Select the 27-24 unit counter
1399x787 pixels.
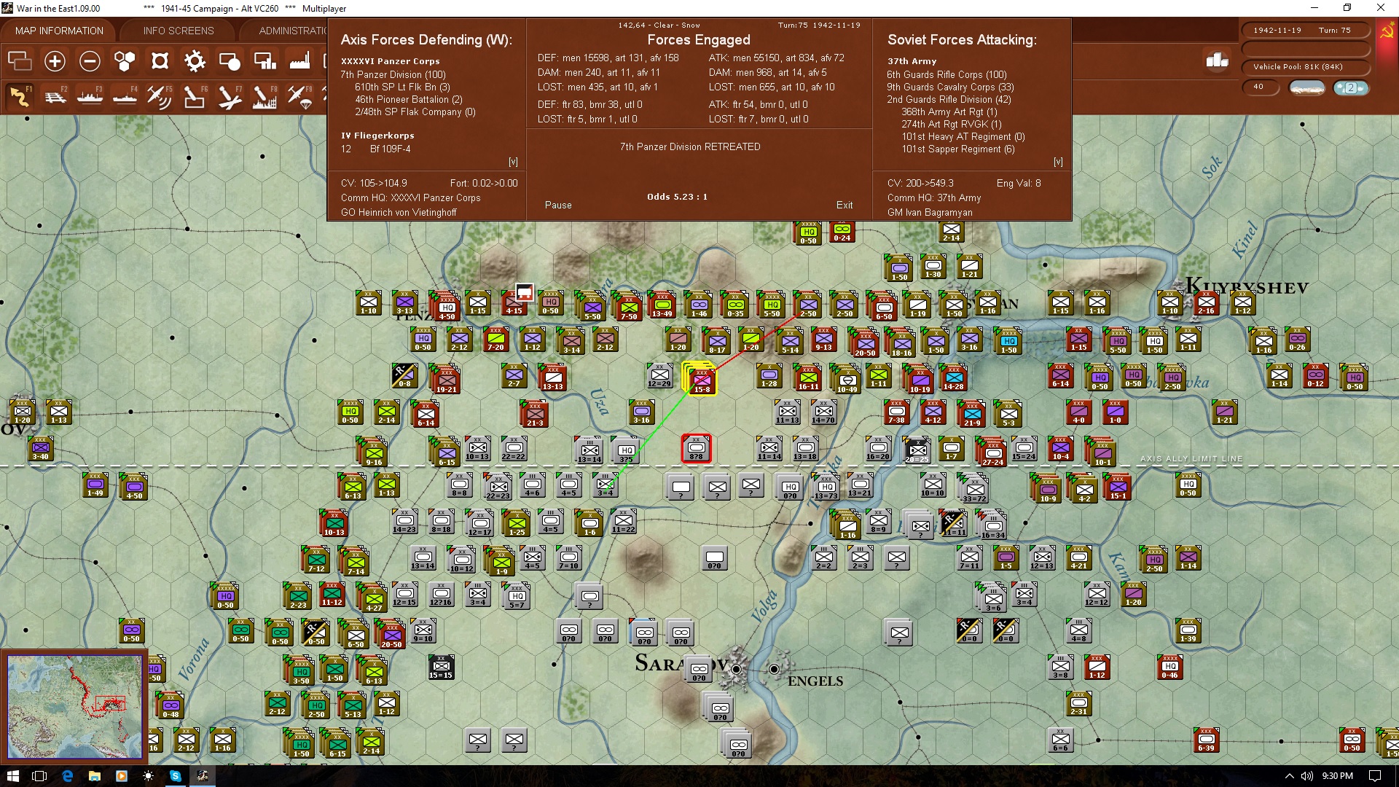992,453
